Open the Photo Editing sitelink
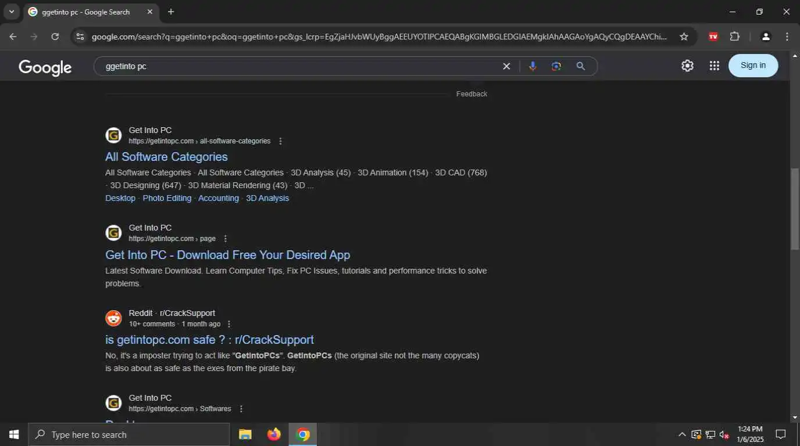 point(167,198)
